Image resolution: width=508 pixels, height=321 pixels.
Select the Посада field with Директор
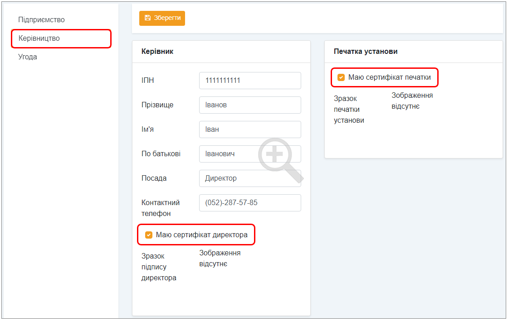[250, 178]
